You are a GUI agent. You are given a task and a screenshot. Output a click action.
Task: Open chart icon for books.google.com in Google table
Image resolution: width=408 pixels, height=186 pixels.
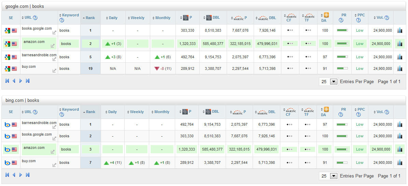tap(400, 30)
